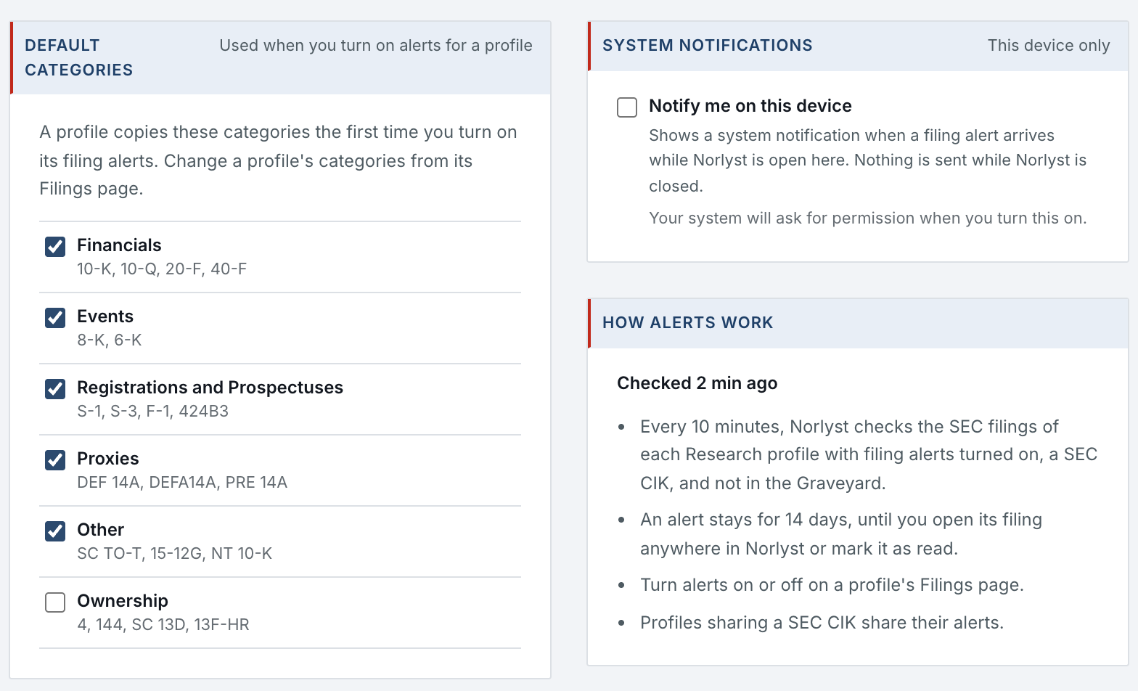Click the Registrations and Prospectuses label

210,388
